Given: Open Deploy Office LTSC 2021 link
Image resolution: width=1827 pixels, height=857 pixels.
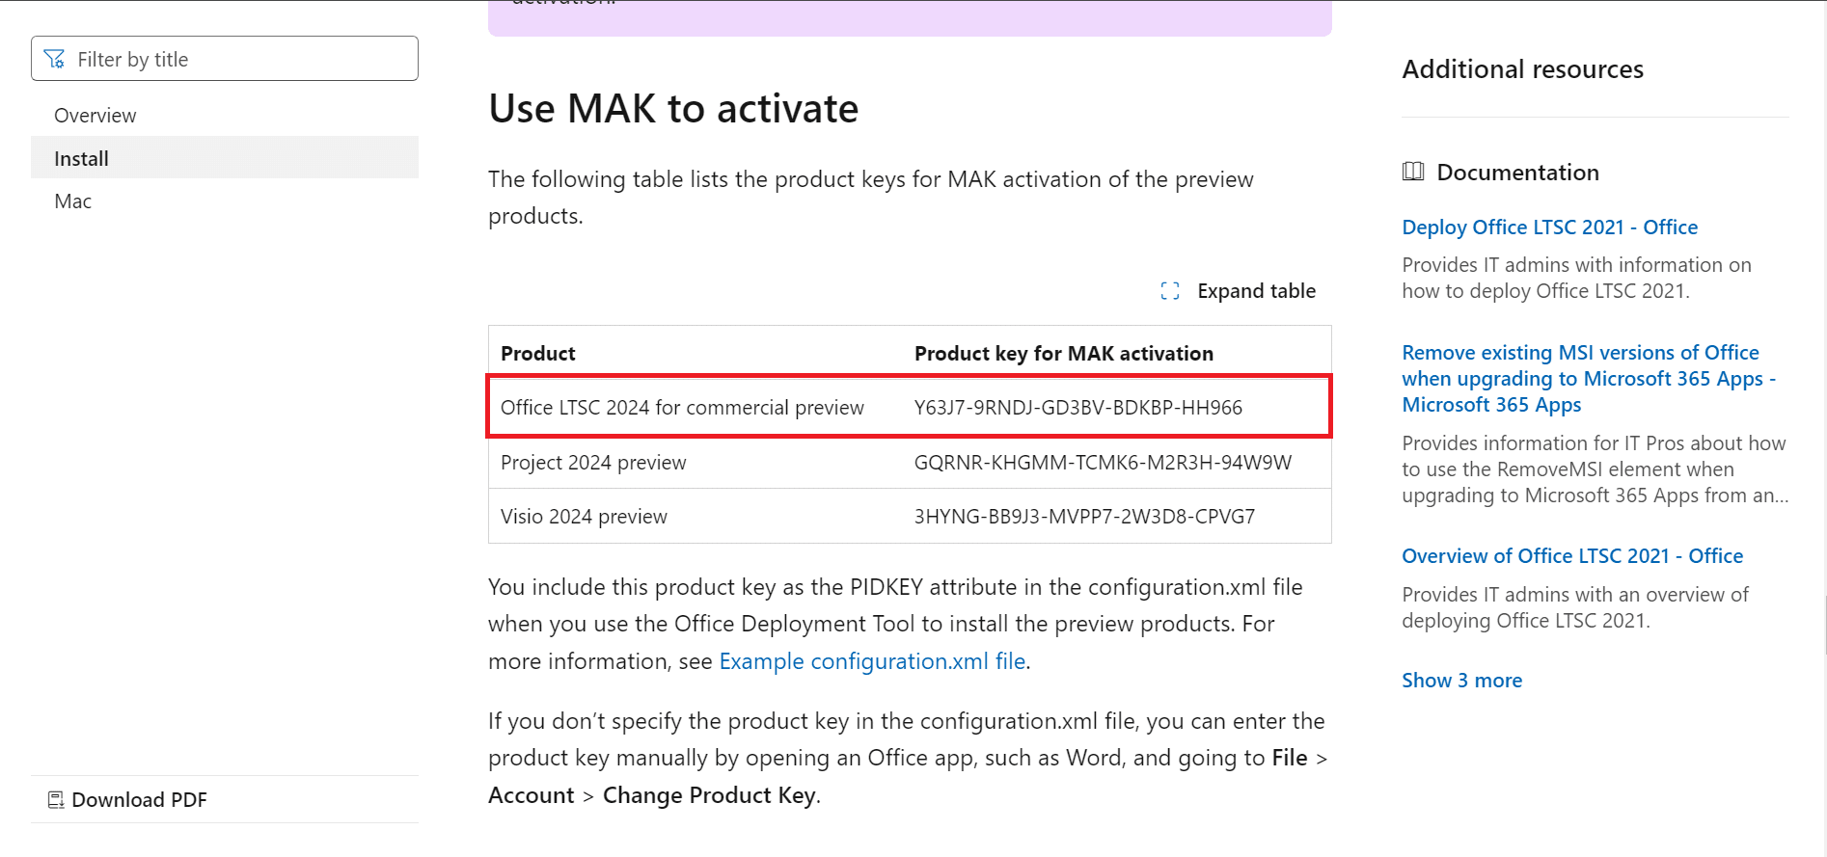Looking at the screenshot, I should click(x=1549, y=228).
